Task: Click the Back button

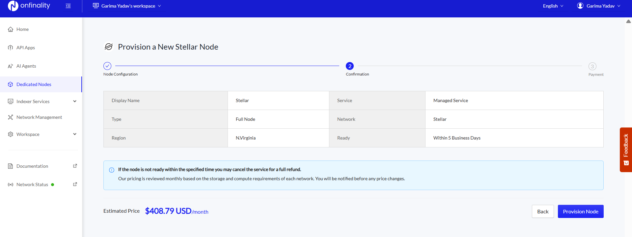Action: pyautogui.click(x=543, y=211)
